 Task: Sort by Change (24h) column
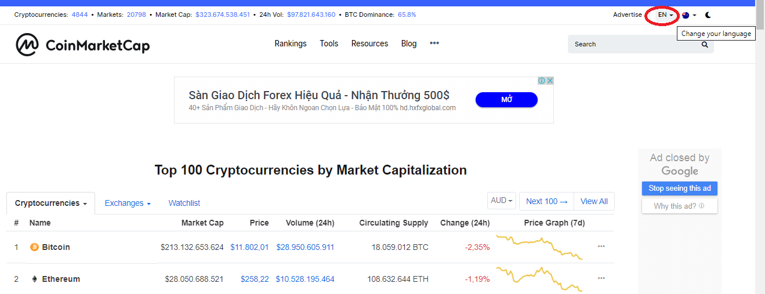(465, 223)
